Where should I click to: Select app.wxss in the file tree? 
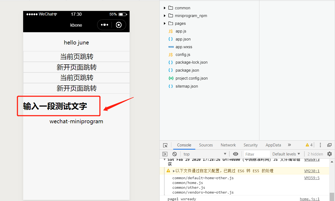click(x=184, y=47)
